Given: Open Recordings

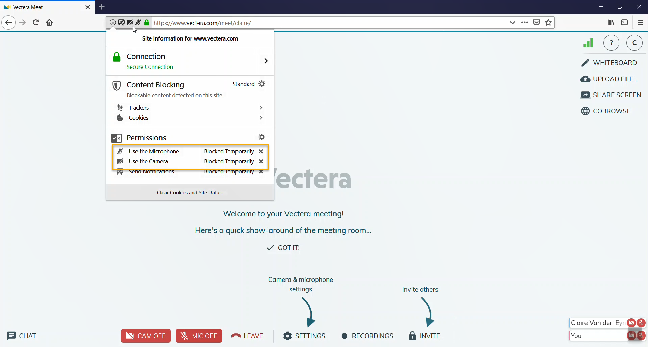Looking at the screenshot, I should tap(367, 336).
